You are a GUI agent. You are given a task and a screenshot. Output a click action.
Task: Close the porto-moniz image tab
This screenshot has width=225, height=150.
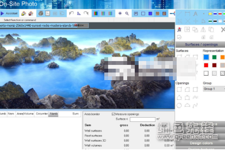click(76, 25)
